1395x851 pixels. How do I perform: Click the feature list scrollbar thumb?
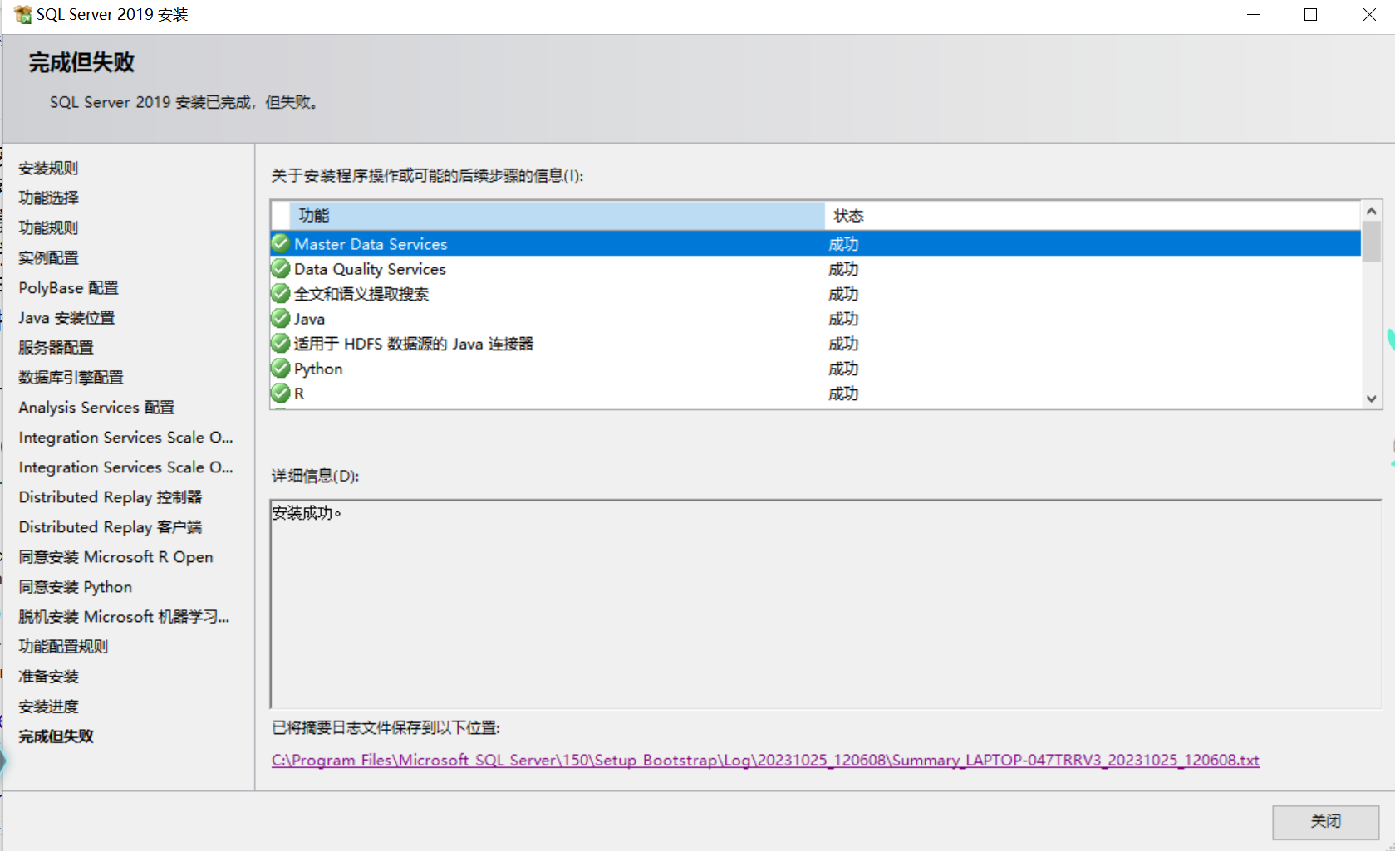point(1371,242)
